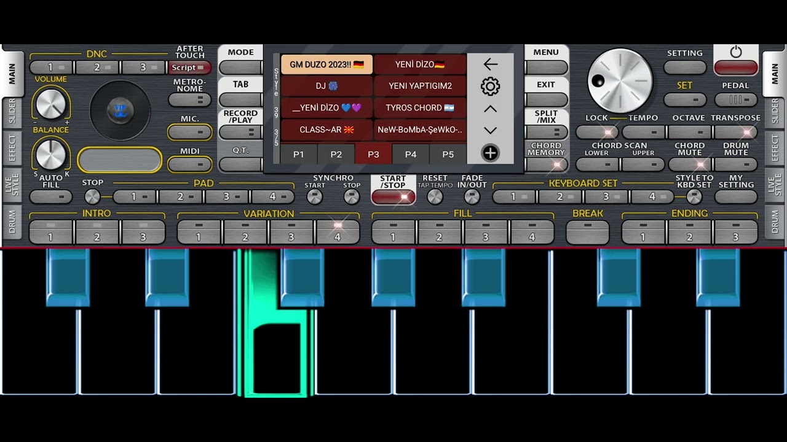Open the right LIVE STYLE side tab
Image resolution: width=787 pixels, height=442 pixels.
click(775, 185)
